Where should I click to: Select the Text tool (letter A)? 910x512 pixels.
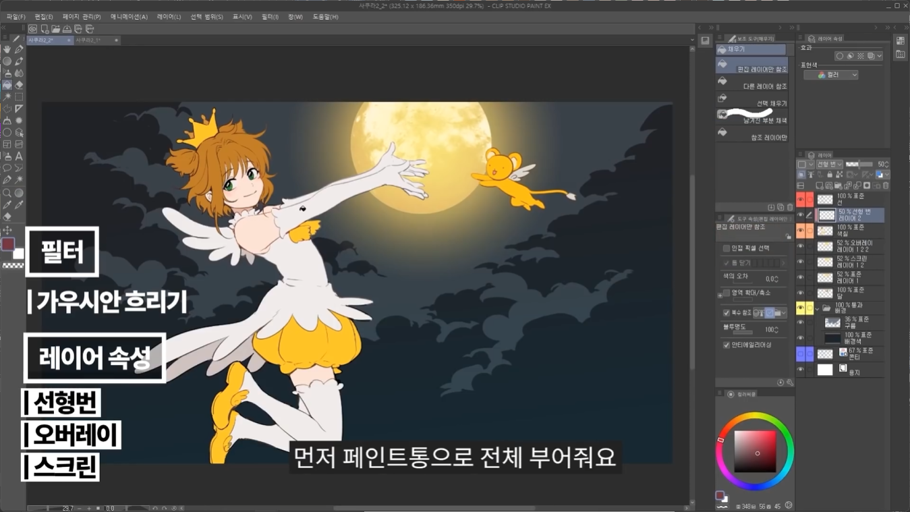click(x=19, y=157)
